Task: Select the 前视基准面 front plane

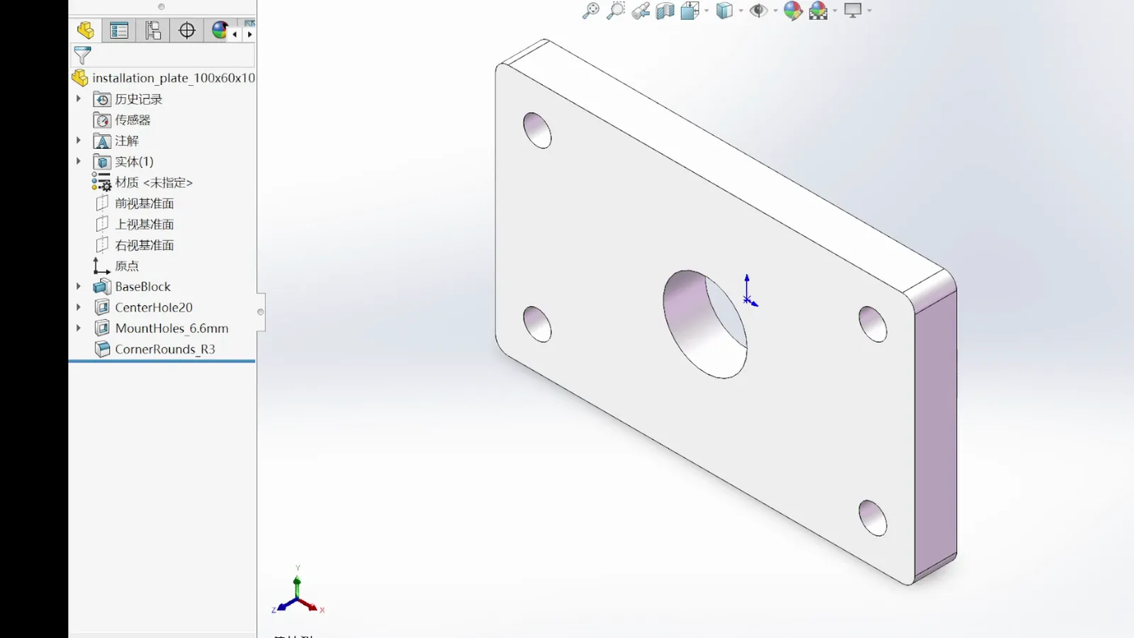Action: click(x=135, y=203)
